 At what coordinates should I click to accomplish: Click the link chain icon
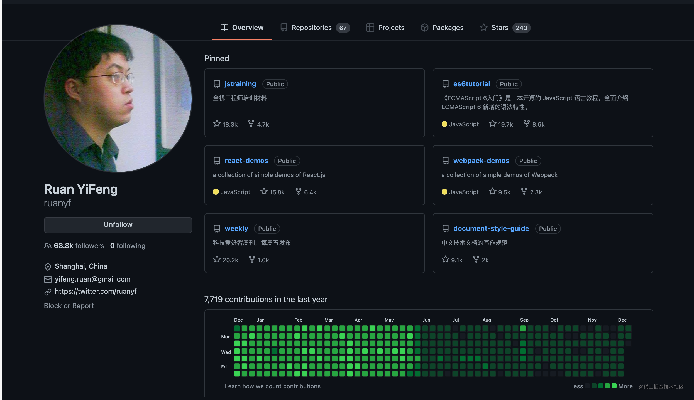coord(48,292)
